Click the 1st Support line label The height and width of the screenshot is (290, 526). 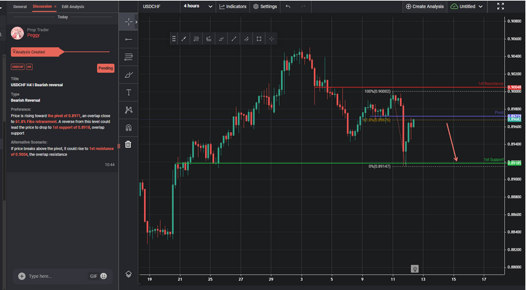[x=493, y=159]
